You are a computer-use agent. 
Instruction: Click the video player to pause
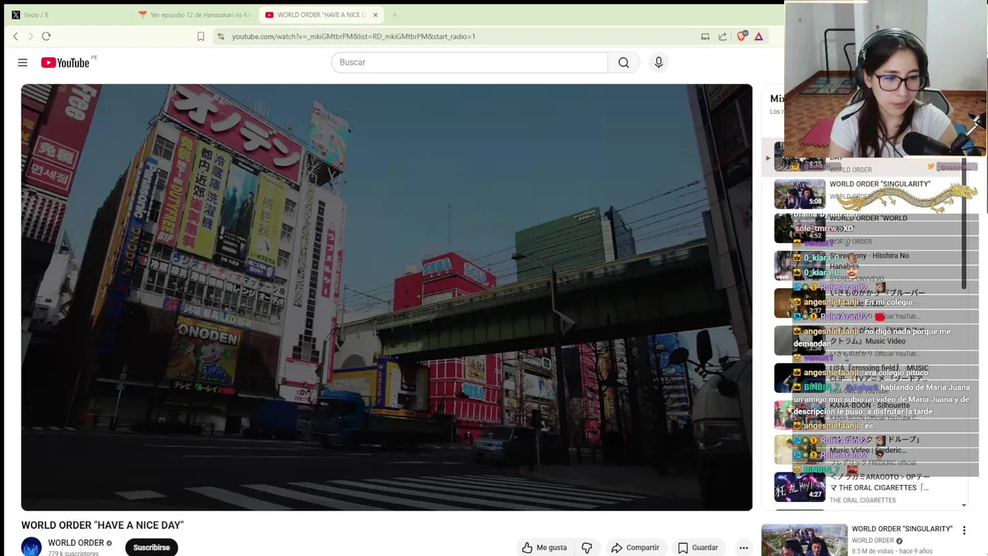[387, 297]
